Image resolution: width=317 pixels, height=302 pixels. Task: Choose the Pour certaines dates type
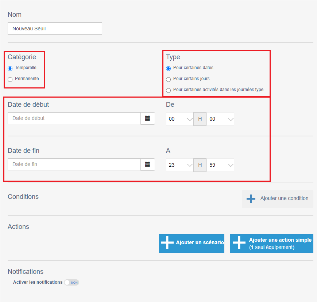pos(168,68)
